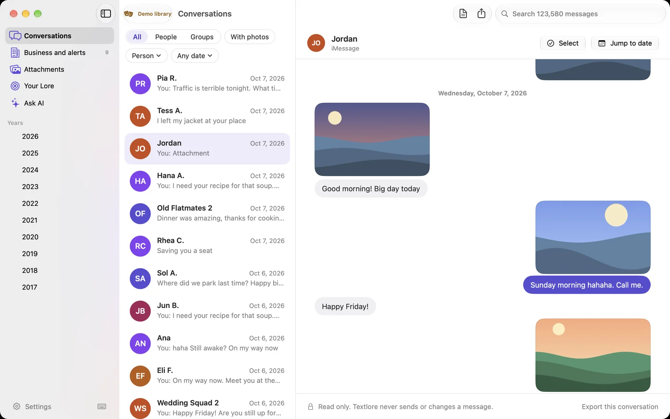The height and width of the screenshot is (419, 670).
Task: Click the Demo library badge
Action: (148, 14)
